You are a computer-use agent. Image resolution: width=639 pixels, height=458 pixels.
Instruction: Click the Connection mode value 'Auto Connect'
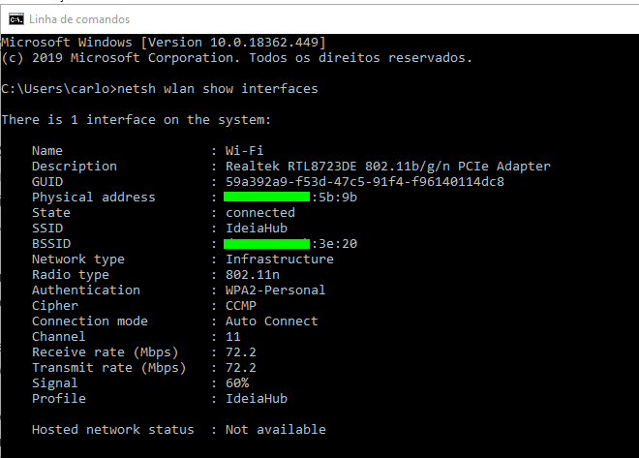(x=271, y=321)
